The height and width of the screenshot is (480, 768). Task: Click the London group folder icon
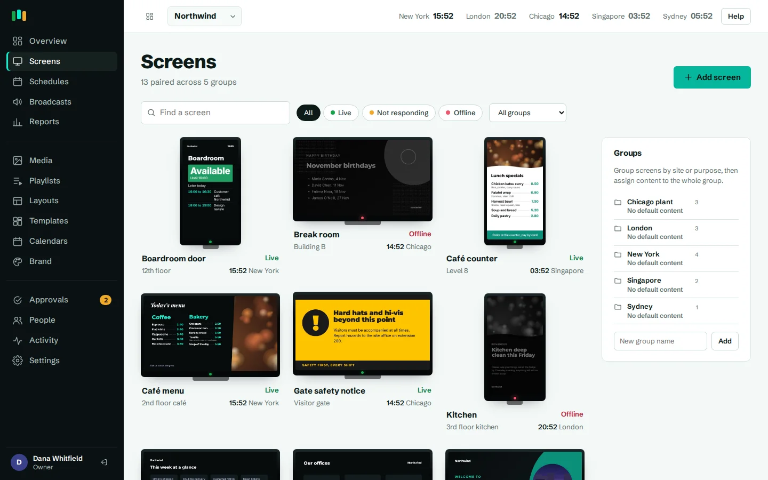618,228
